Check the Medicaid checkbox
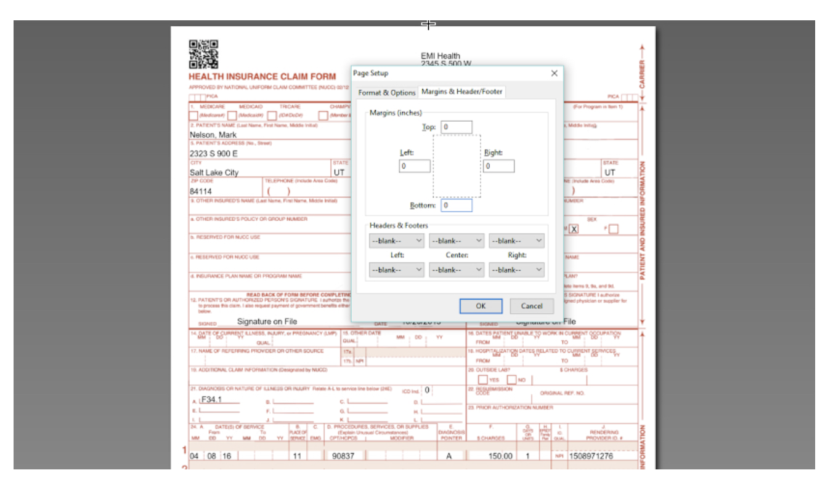833x486 pixels. click(232, 115)
